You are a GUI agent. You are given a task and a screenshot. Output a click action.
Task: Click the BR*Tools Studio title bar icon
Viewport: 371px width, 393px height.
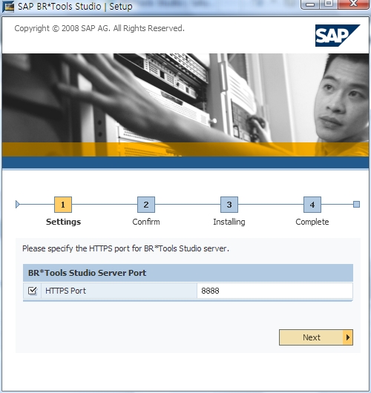click(8, 7)
